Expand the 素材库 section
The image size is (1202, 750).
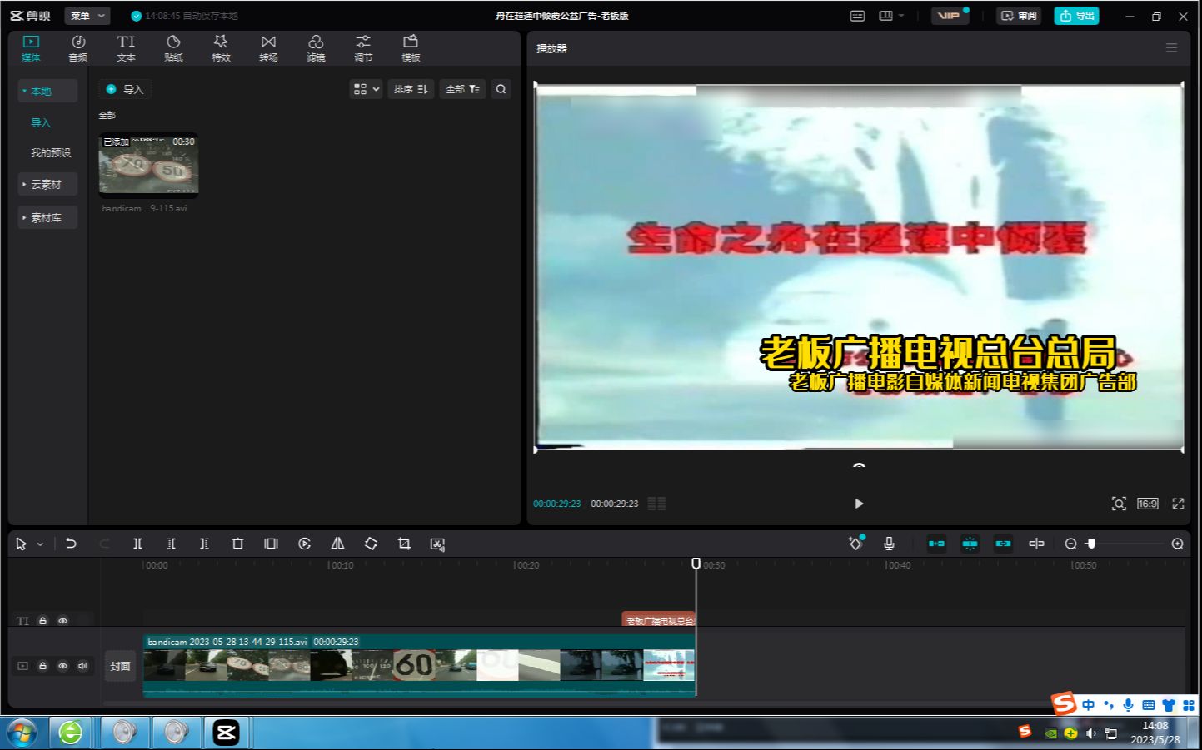[x=47, y=217]
